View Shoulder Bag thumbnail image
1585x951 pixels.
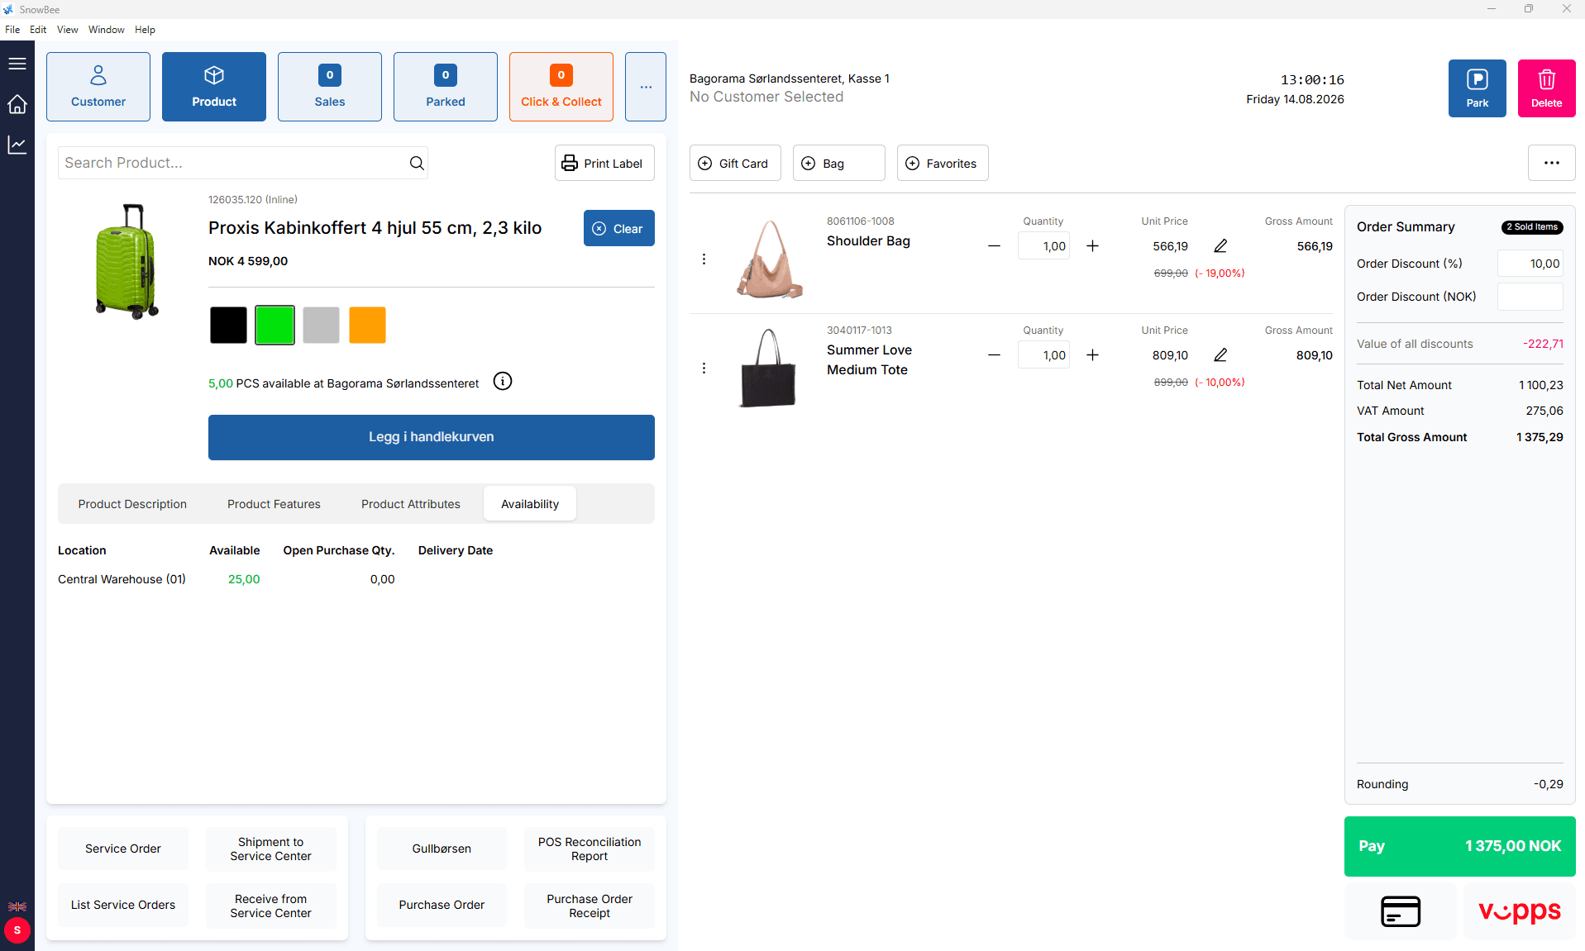(769, 259)
